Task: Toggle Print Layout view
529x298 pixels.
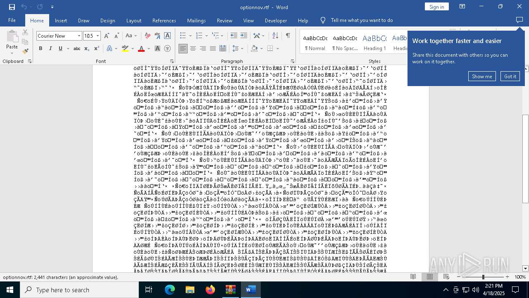Action: pyautogui.click(x=430, y=277)
